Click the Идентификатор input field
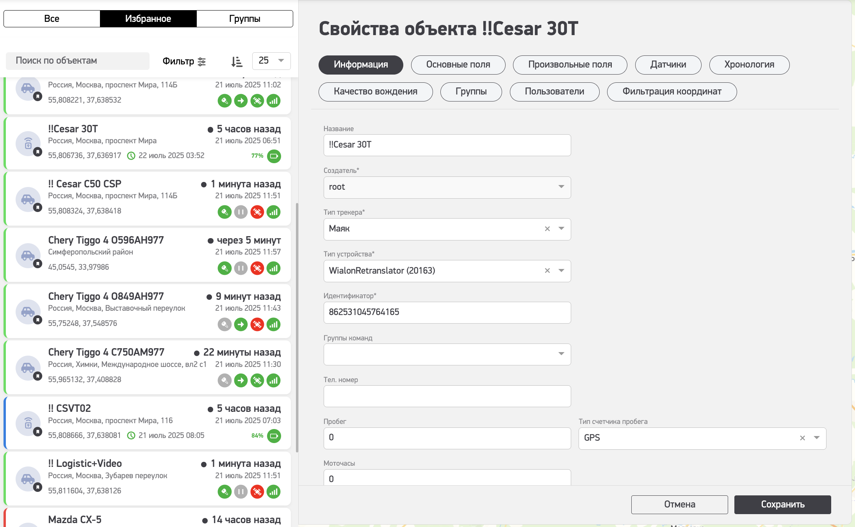This screenshot has width=855, height=527. [447, 312]
